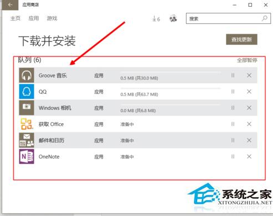Viewport: 273px width, 216px height.
Task: Click 应用 type label in QQ row
Action: point(99,92)
